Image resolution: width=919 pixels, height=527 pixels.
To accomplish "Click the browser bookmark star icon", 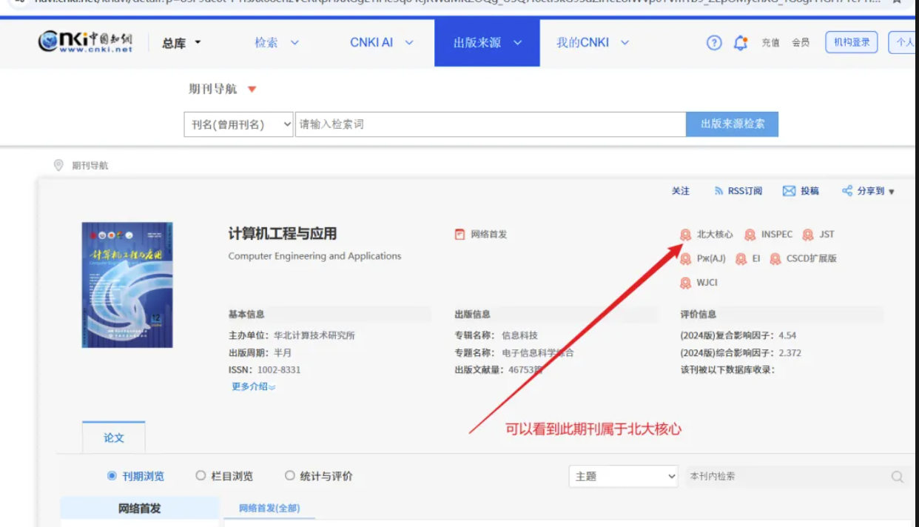I will point(897,3).
